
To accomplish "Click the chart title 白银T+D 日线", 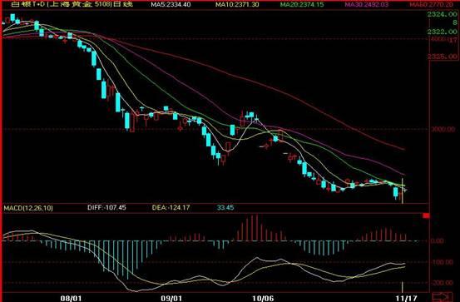I will point(72,4).
